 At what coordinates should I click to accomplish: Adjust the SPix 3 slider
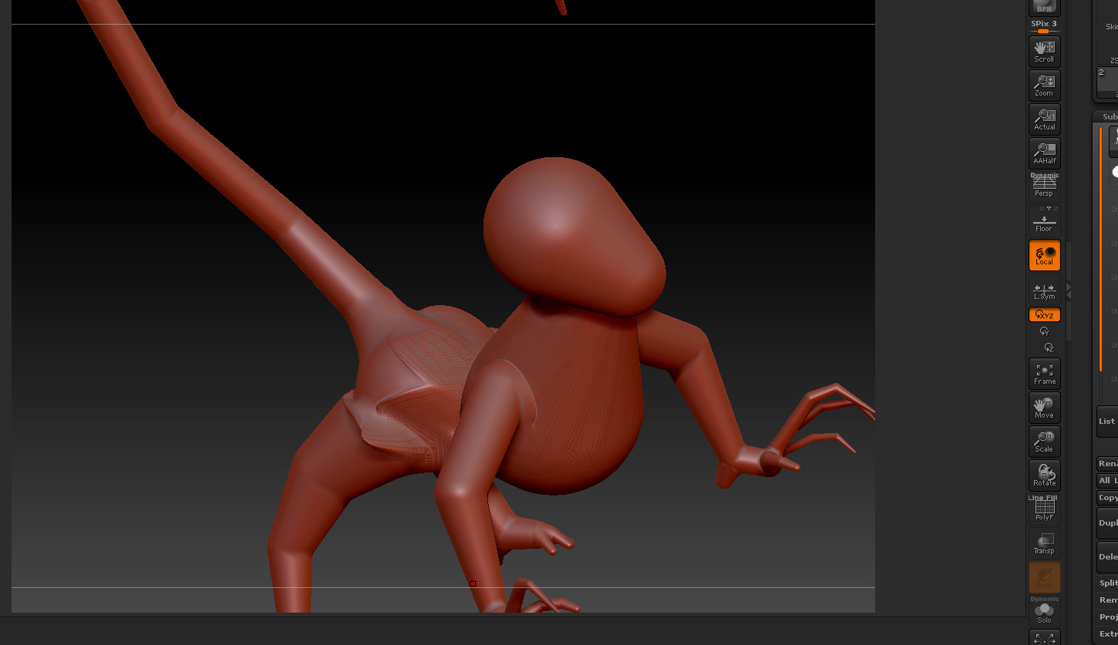click(x=1045, y=27)
